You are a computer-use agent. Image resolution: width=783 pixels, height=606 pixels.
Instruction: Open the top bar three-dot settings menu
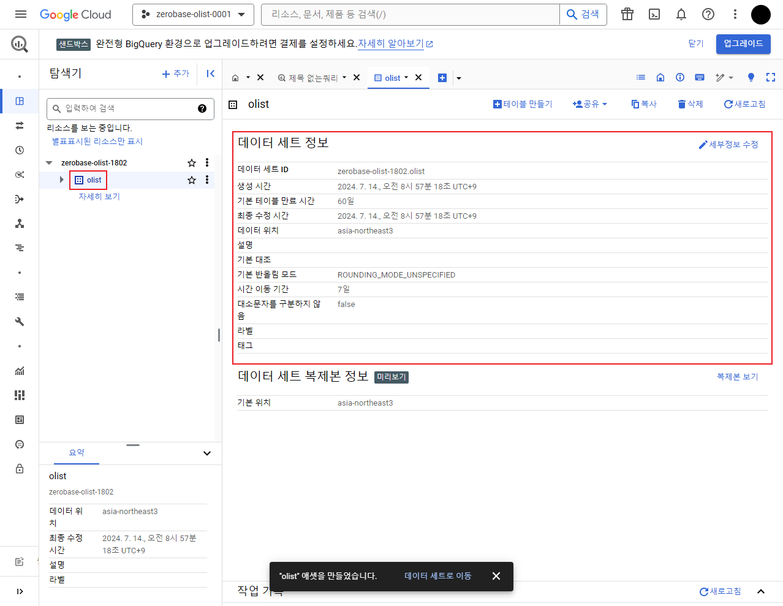735,14
